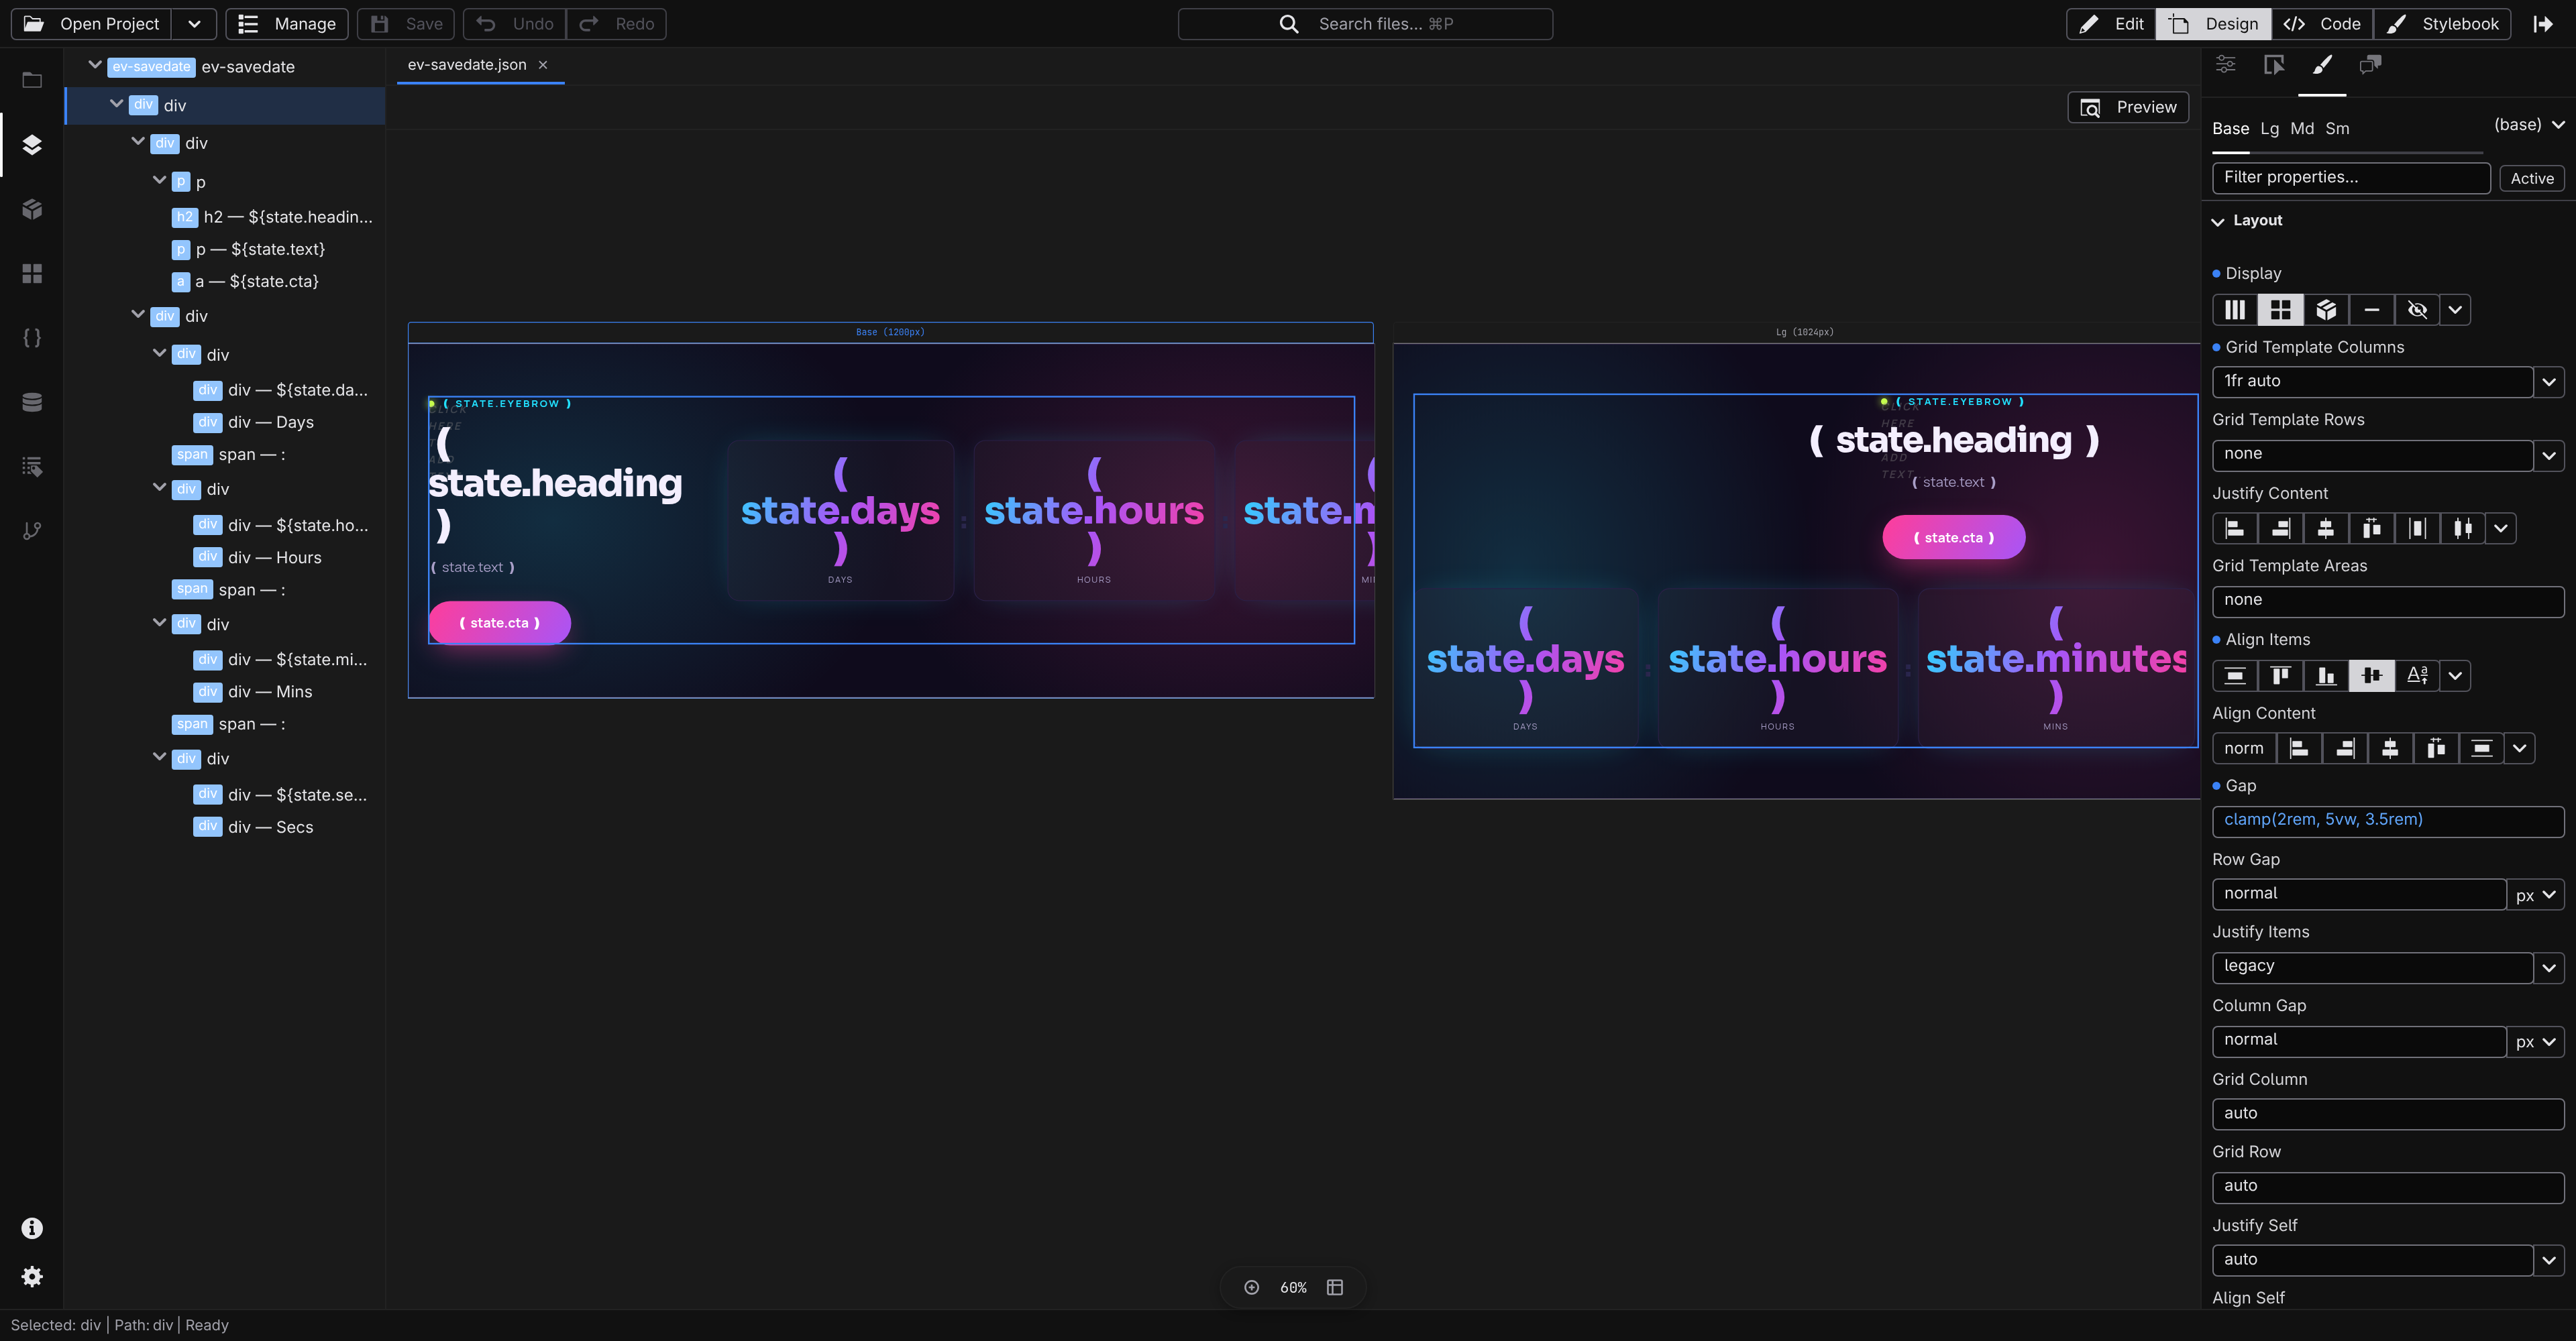
Task: Open the (base) state dropdown
Action: tap(2529, 125)
